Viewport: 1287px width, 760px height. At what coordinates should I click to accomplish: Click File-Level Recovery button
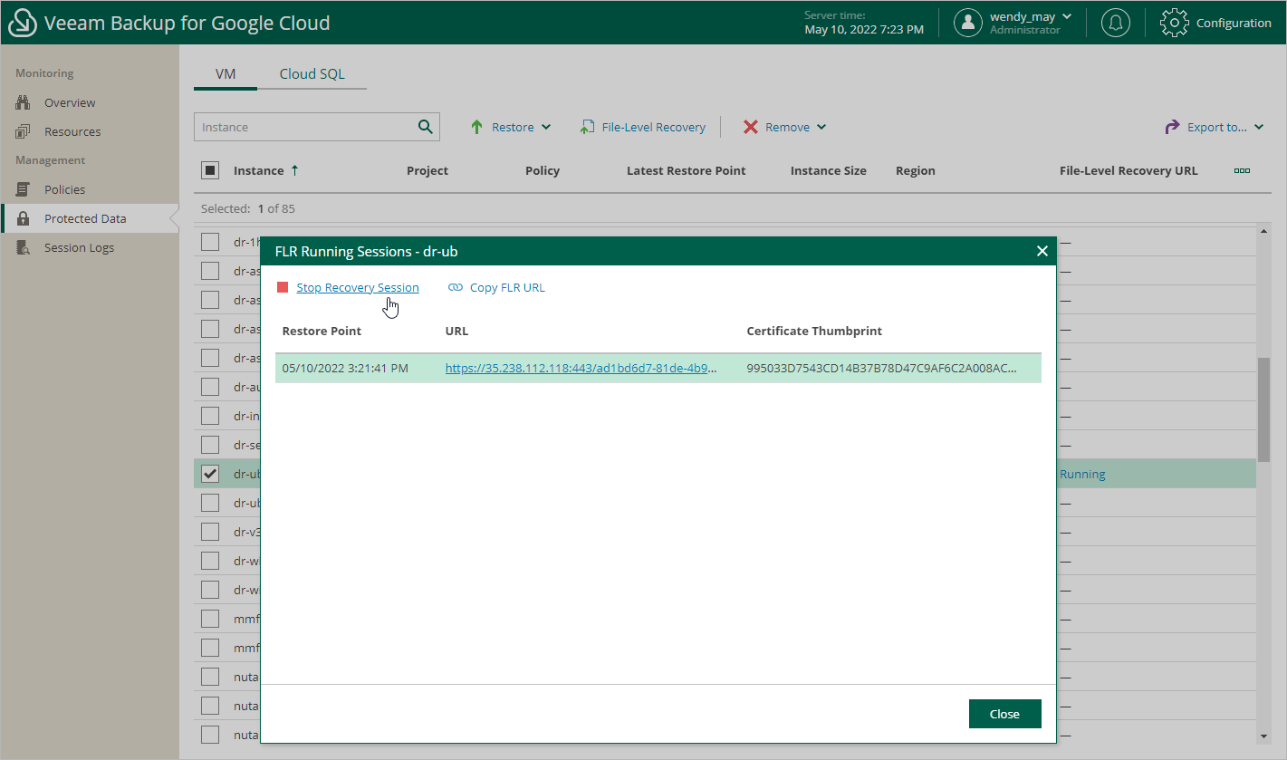pos(643,127)
